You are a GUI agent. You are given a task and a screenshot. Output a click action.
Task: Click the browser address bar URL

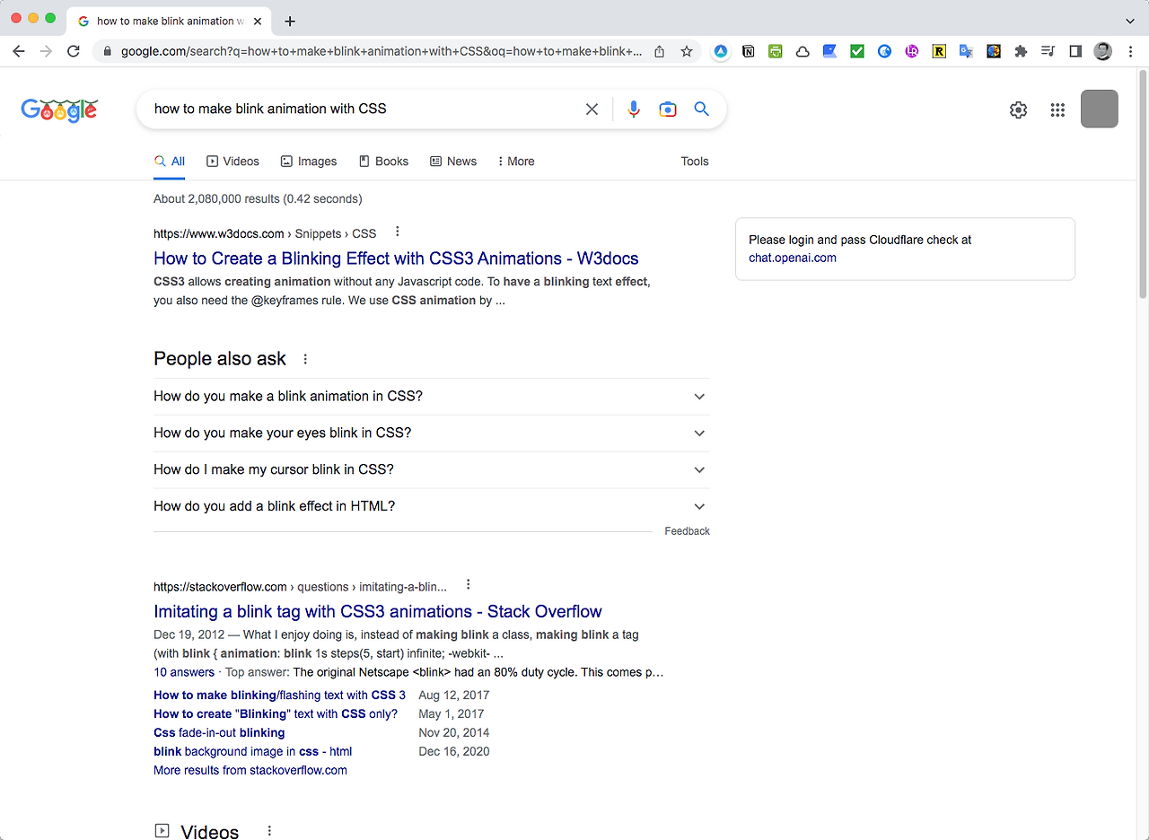382,51
